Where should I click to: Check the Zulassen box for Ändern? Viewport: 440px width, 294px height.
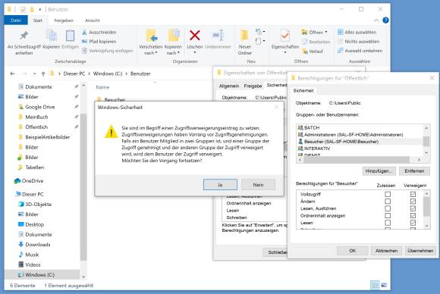[x=388, y=202]
